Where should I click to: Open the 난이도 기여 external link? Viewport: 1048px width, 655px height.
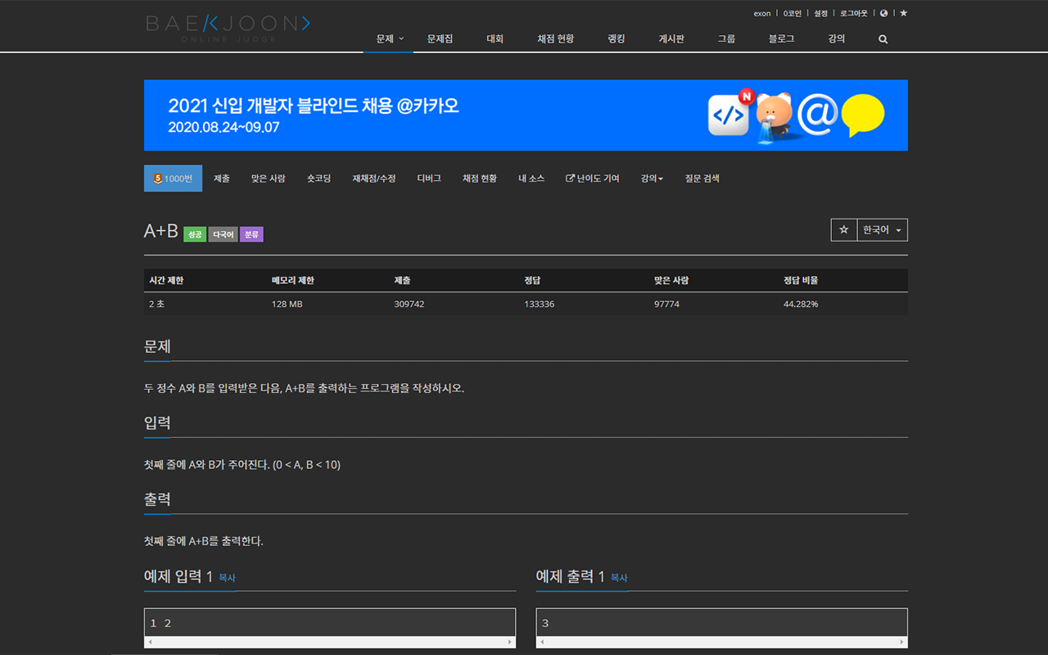593,178
